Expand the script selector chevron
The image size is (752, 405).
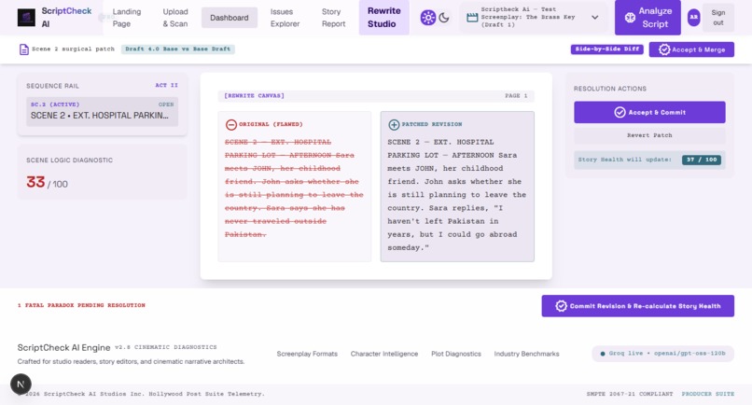(x=594, y=18)
